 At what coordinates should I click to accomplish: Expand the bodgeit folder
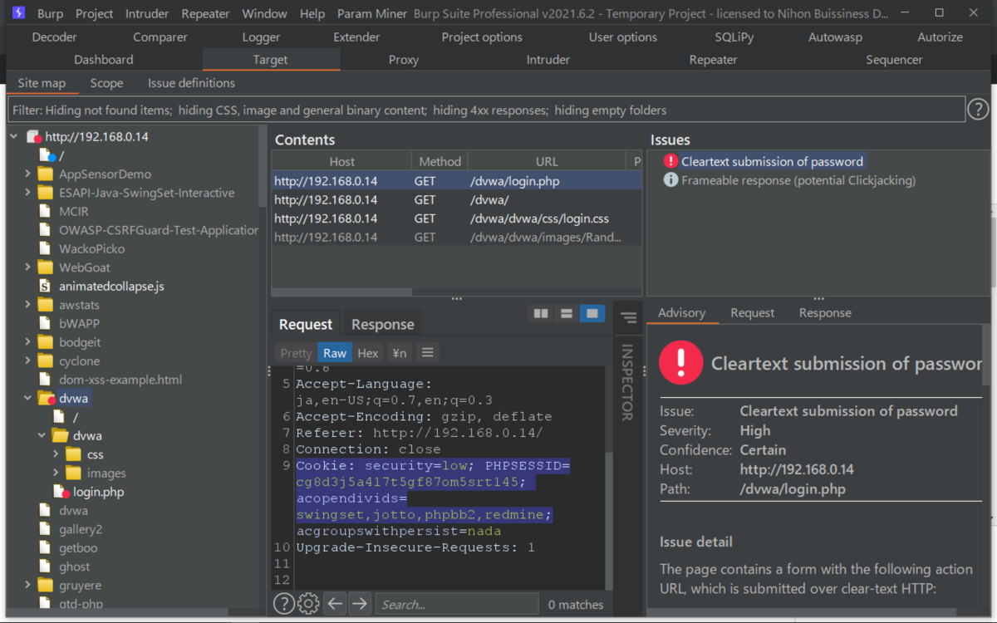point(27,342)
